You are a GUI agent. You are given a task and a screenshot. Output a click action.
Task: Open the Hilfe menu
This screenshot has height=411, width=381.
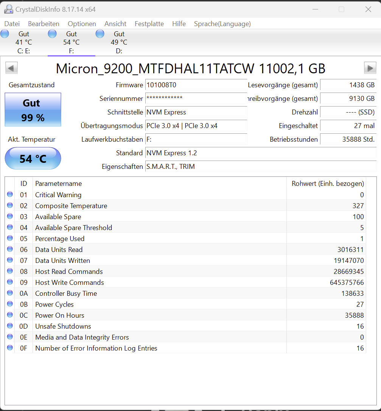pyautogui.click(x=179, y=24)
